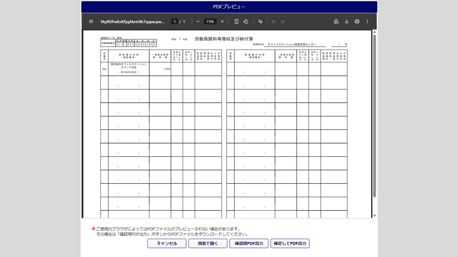458x257 pixels.
Task: Click the redo arrow in PDF toolbar
Action: pyautogui.click(x=283, y=22)
